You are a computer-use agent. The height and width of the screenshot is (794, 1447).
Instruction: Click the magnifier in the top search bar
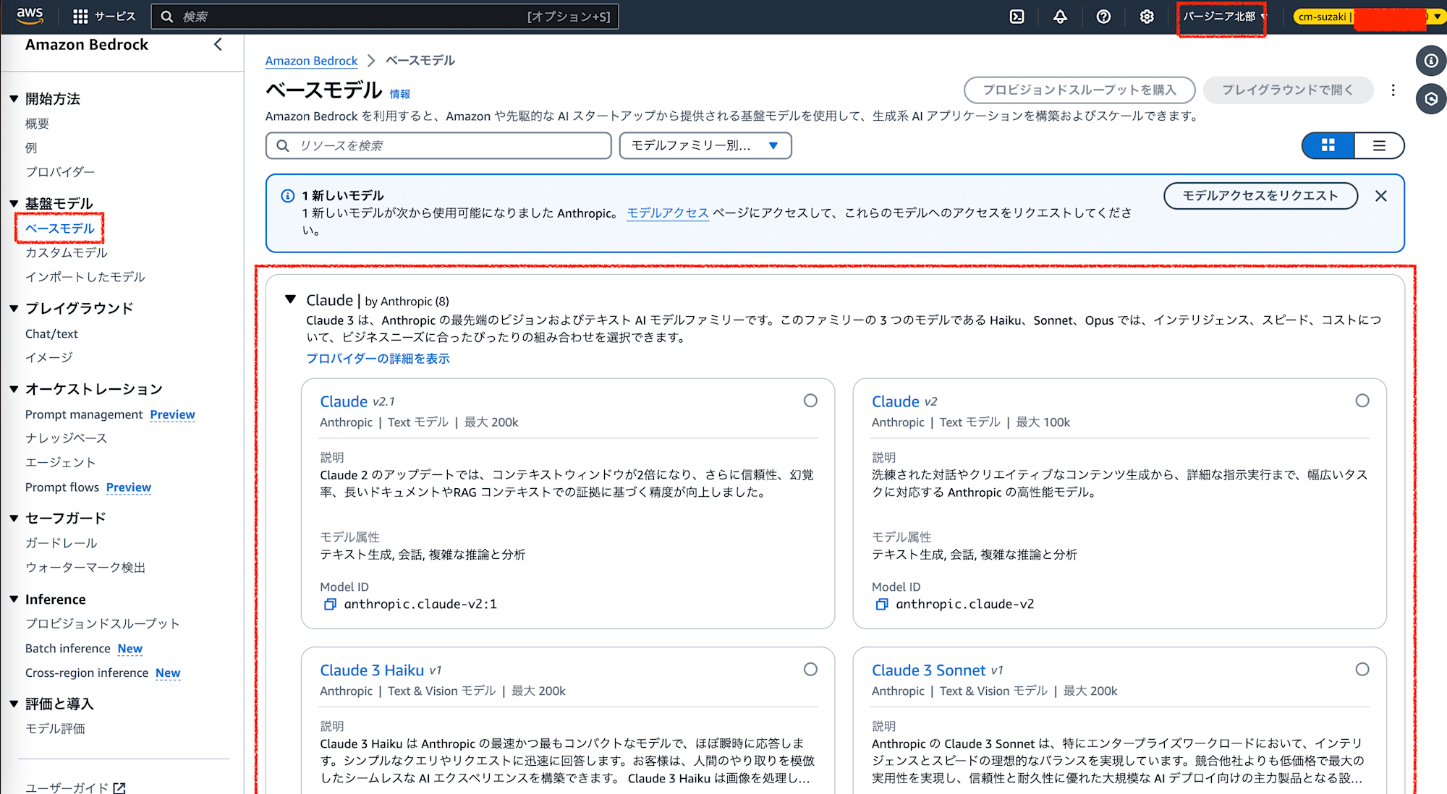point(167,16)
